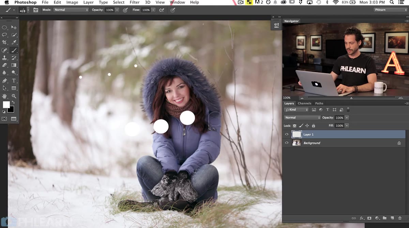Open layer blend mode Normal dropdown

[x=302, y=117]
